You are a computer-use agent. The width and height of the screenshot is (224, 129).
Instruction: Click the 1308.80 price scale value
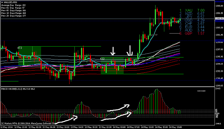pos(219,6)
